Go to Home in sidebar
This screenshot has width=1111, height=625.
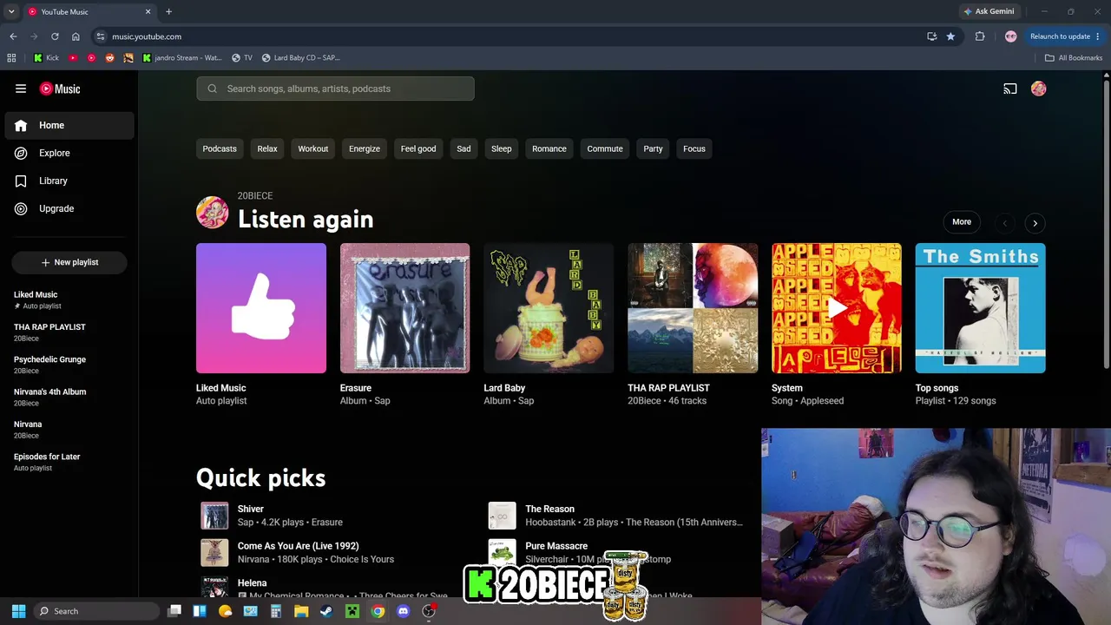(69, 125)
